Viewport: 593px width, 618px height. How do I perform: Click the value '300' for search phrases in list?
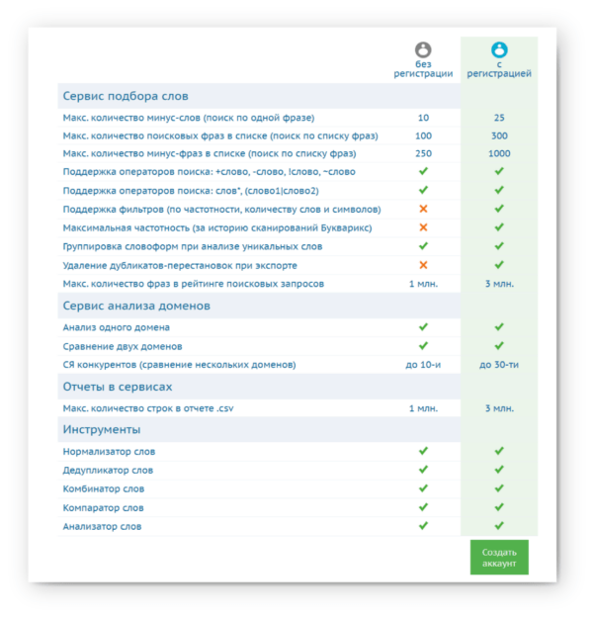click(x=499, y=136)
